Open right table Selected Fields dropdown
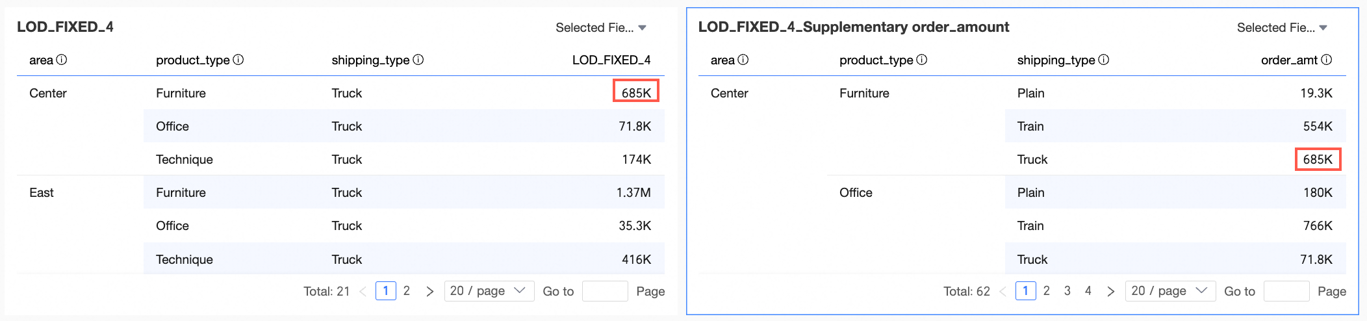 [x=1282, y=27]
